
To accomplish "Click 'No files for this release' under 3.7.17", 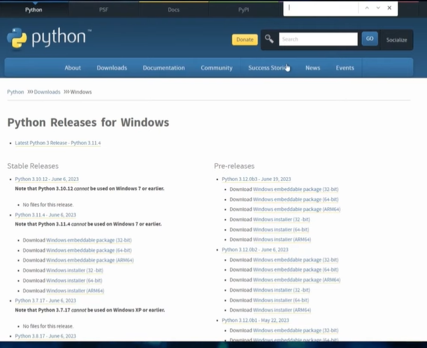I will click(x=48, y=326).
